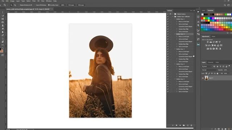Swap foreground and background colors
Image resolution: width=232 pixels, height=130 pixels.
click(x=3, y=48)
